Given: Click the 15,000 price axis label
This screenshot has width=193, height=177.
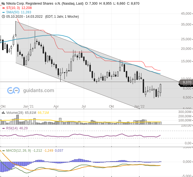Looking at the screenshot, I should (x=186, y=61).
